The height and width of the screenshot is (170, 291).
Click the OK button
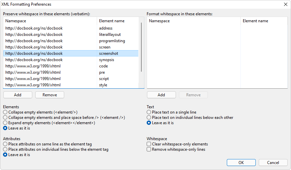(241, 162)
